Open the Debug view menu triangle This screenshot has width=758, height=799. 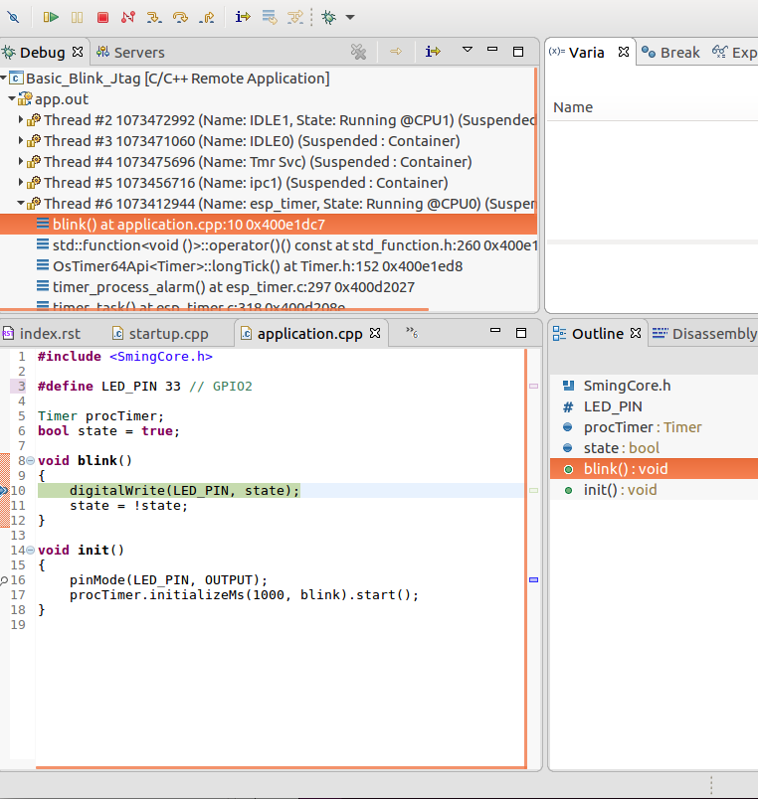467,51
